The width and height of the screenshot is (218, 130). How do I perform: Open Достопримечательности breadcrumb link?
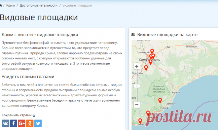pyautogui.click(x=39, y=5)
